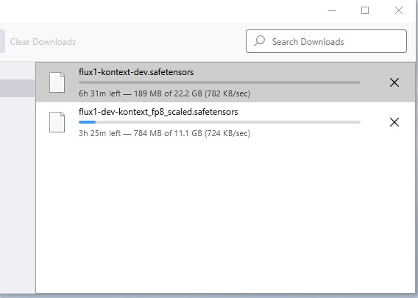Image resolution: width=418 pixels, height=298 pixels.
Task: Select the flux1-dev-kontext_fp8_scaled.safetensors filename
Action: click(158, 112)
